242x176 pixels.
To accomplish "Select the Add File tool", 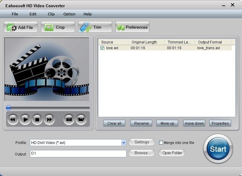I will pyautogui.click(x=20, y=27).
